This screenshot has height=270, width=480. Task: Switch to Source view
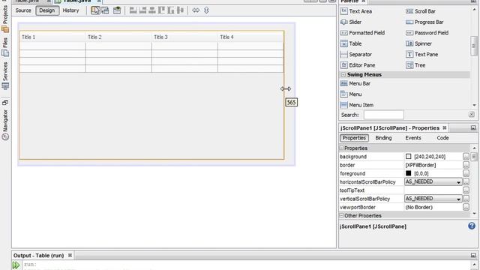pos(23,10)
